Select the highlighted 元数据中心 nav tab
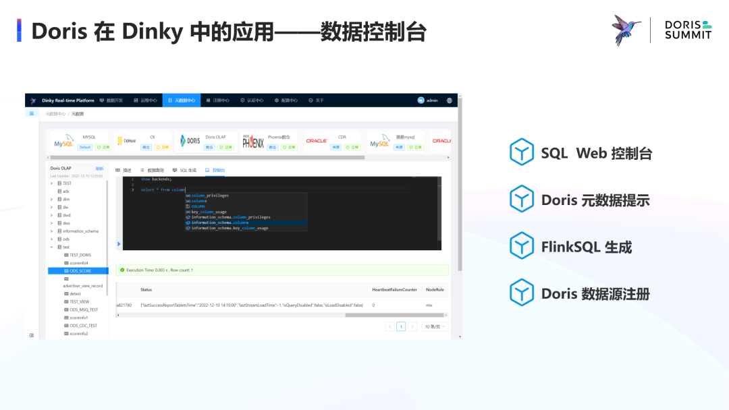The width and height of the screenshot is (729, 410). [x=182, y=100]
